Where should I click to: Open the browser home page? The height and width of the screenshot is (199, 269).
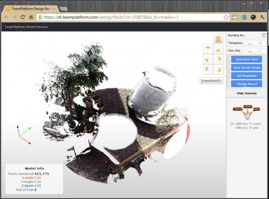[31, 17]
